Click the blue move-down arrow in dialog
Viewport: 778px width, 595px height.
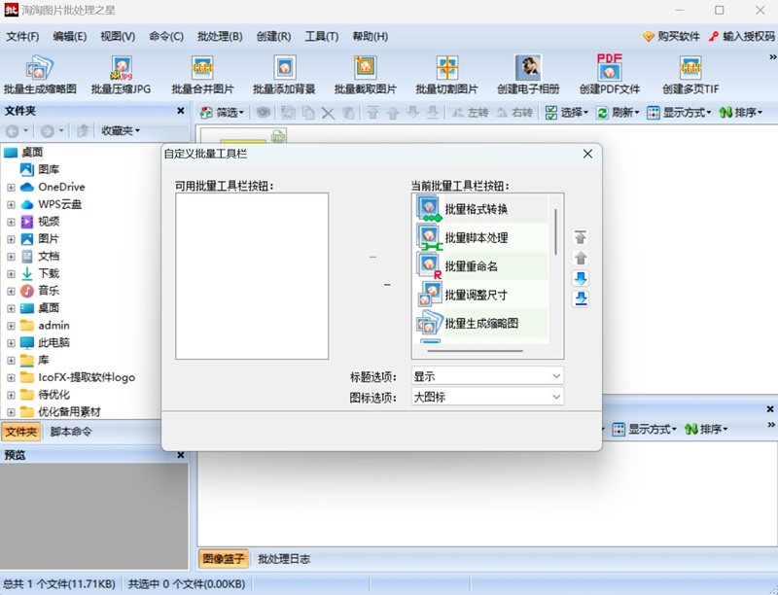tap(581, 278)
